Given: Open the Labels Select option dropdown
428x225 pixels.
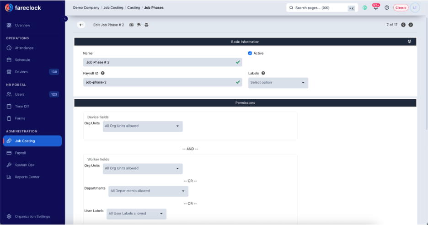Looking at the screenshot, I should [x=278, y=83].
